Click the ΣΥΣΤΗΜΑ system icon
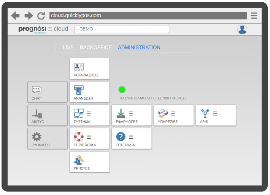 (79, 113)
